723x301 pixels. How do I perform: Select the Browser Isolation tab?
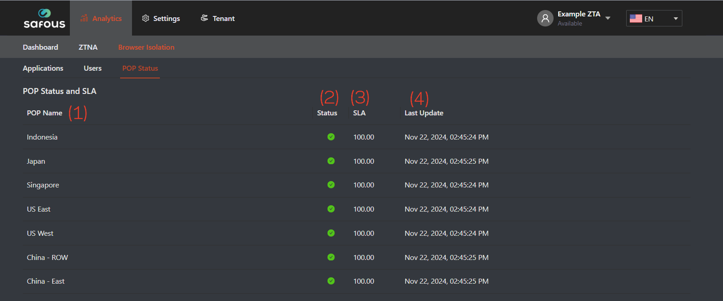[146, 47]
